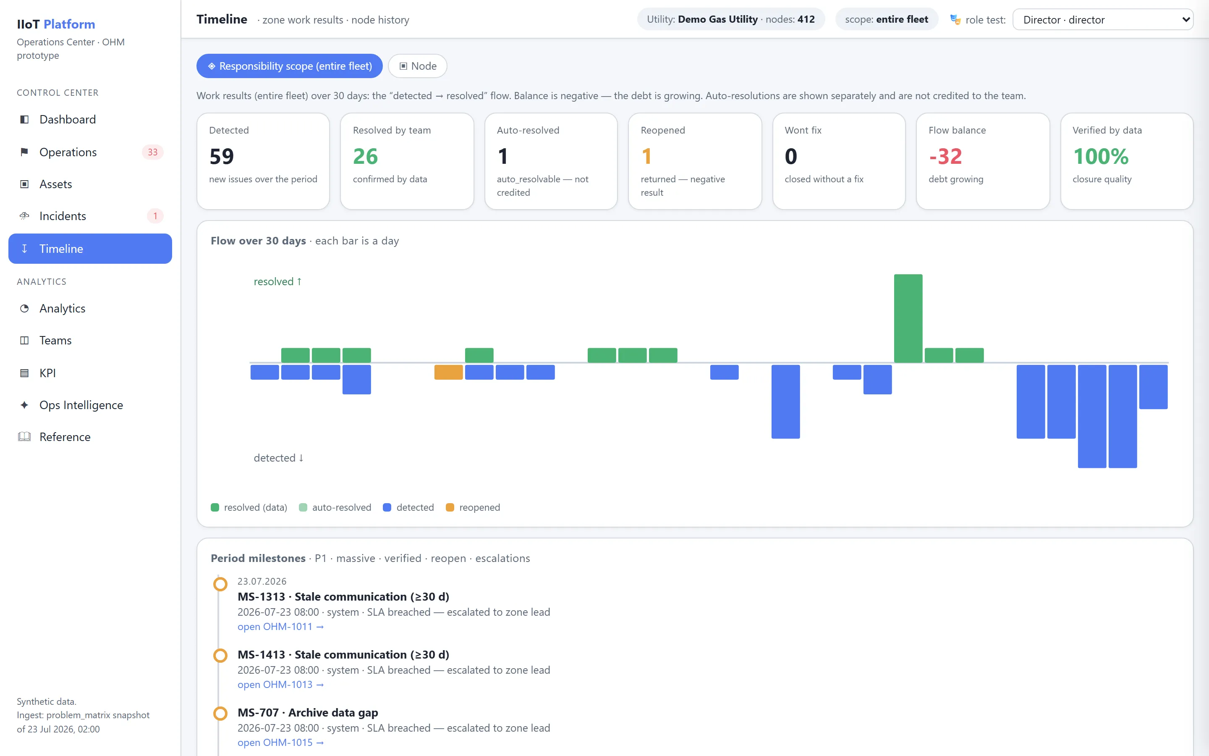Select the Timeline menu item

pos(90,249)
